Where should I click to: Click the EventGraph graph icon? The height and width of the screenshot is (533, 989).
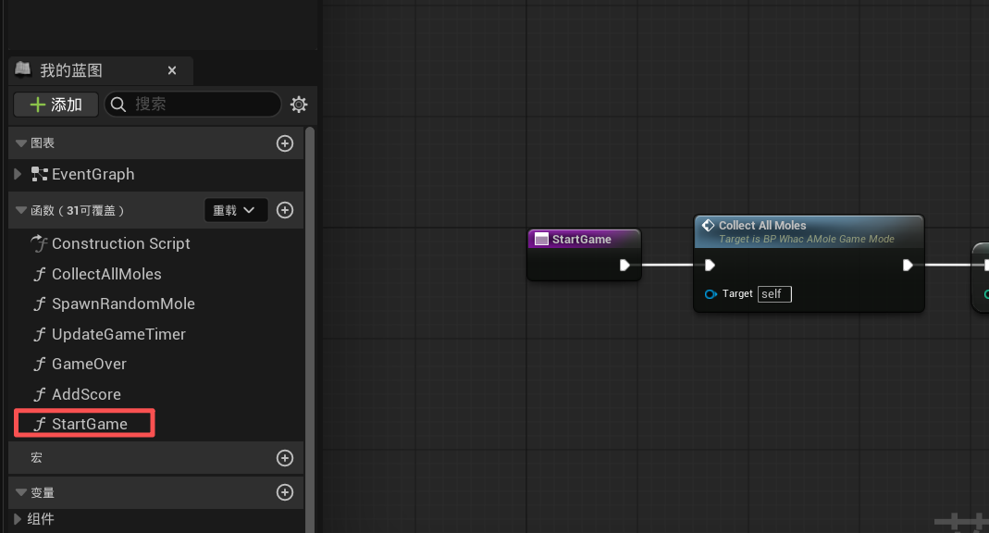point(40,174)
